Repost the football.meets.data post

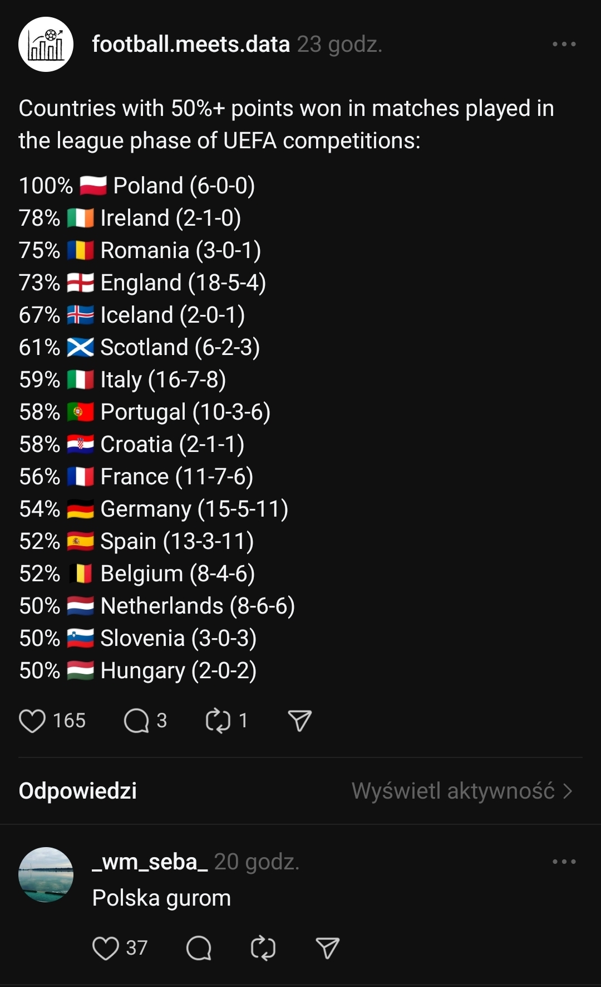point(218,721)
